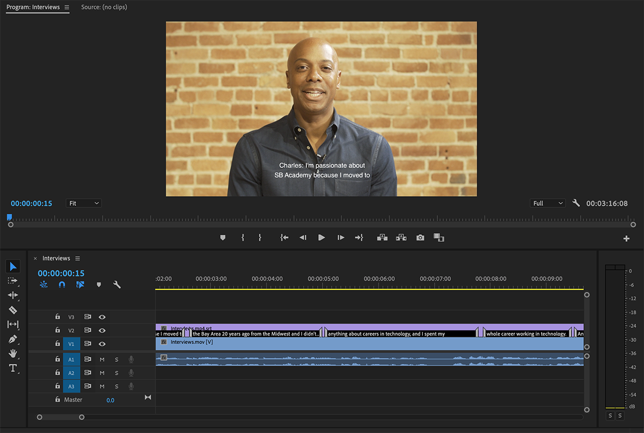Select the Track Select Forward tool

(x=13, y=281)
